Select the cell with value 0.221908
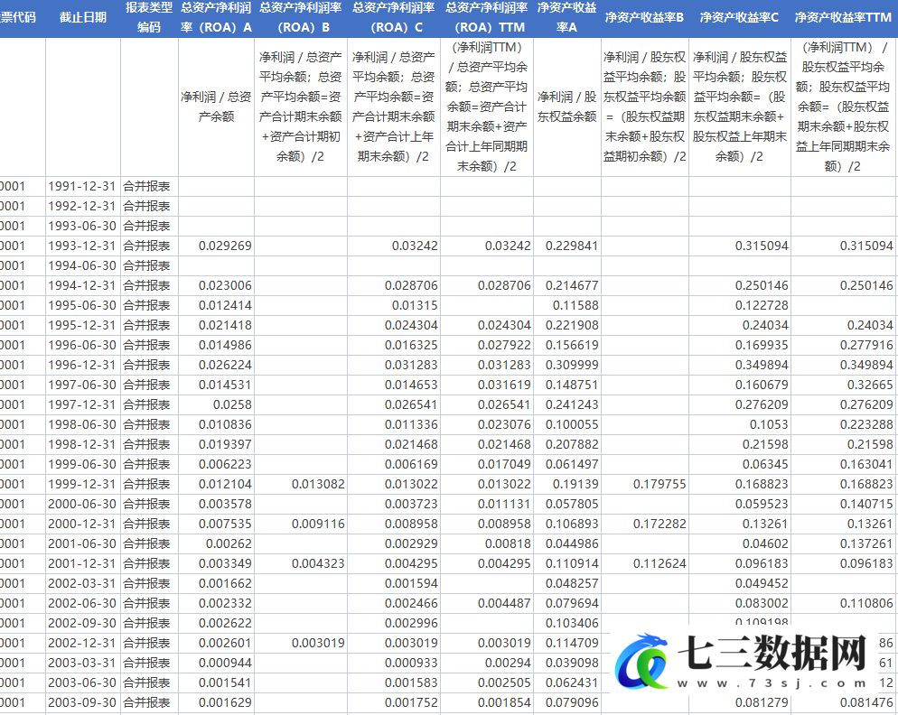Viewport: 898px width, 715px height. click(567, 325)
